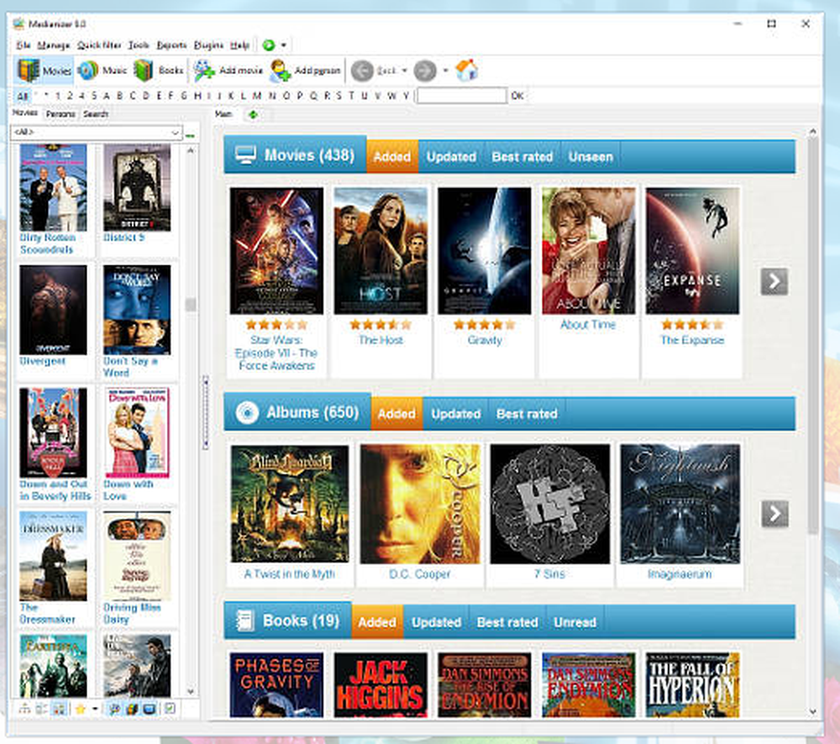Show next albums with right arrow

pos(774,514)
